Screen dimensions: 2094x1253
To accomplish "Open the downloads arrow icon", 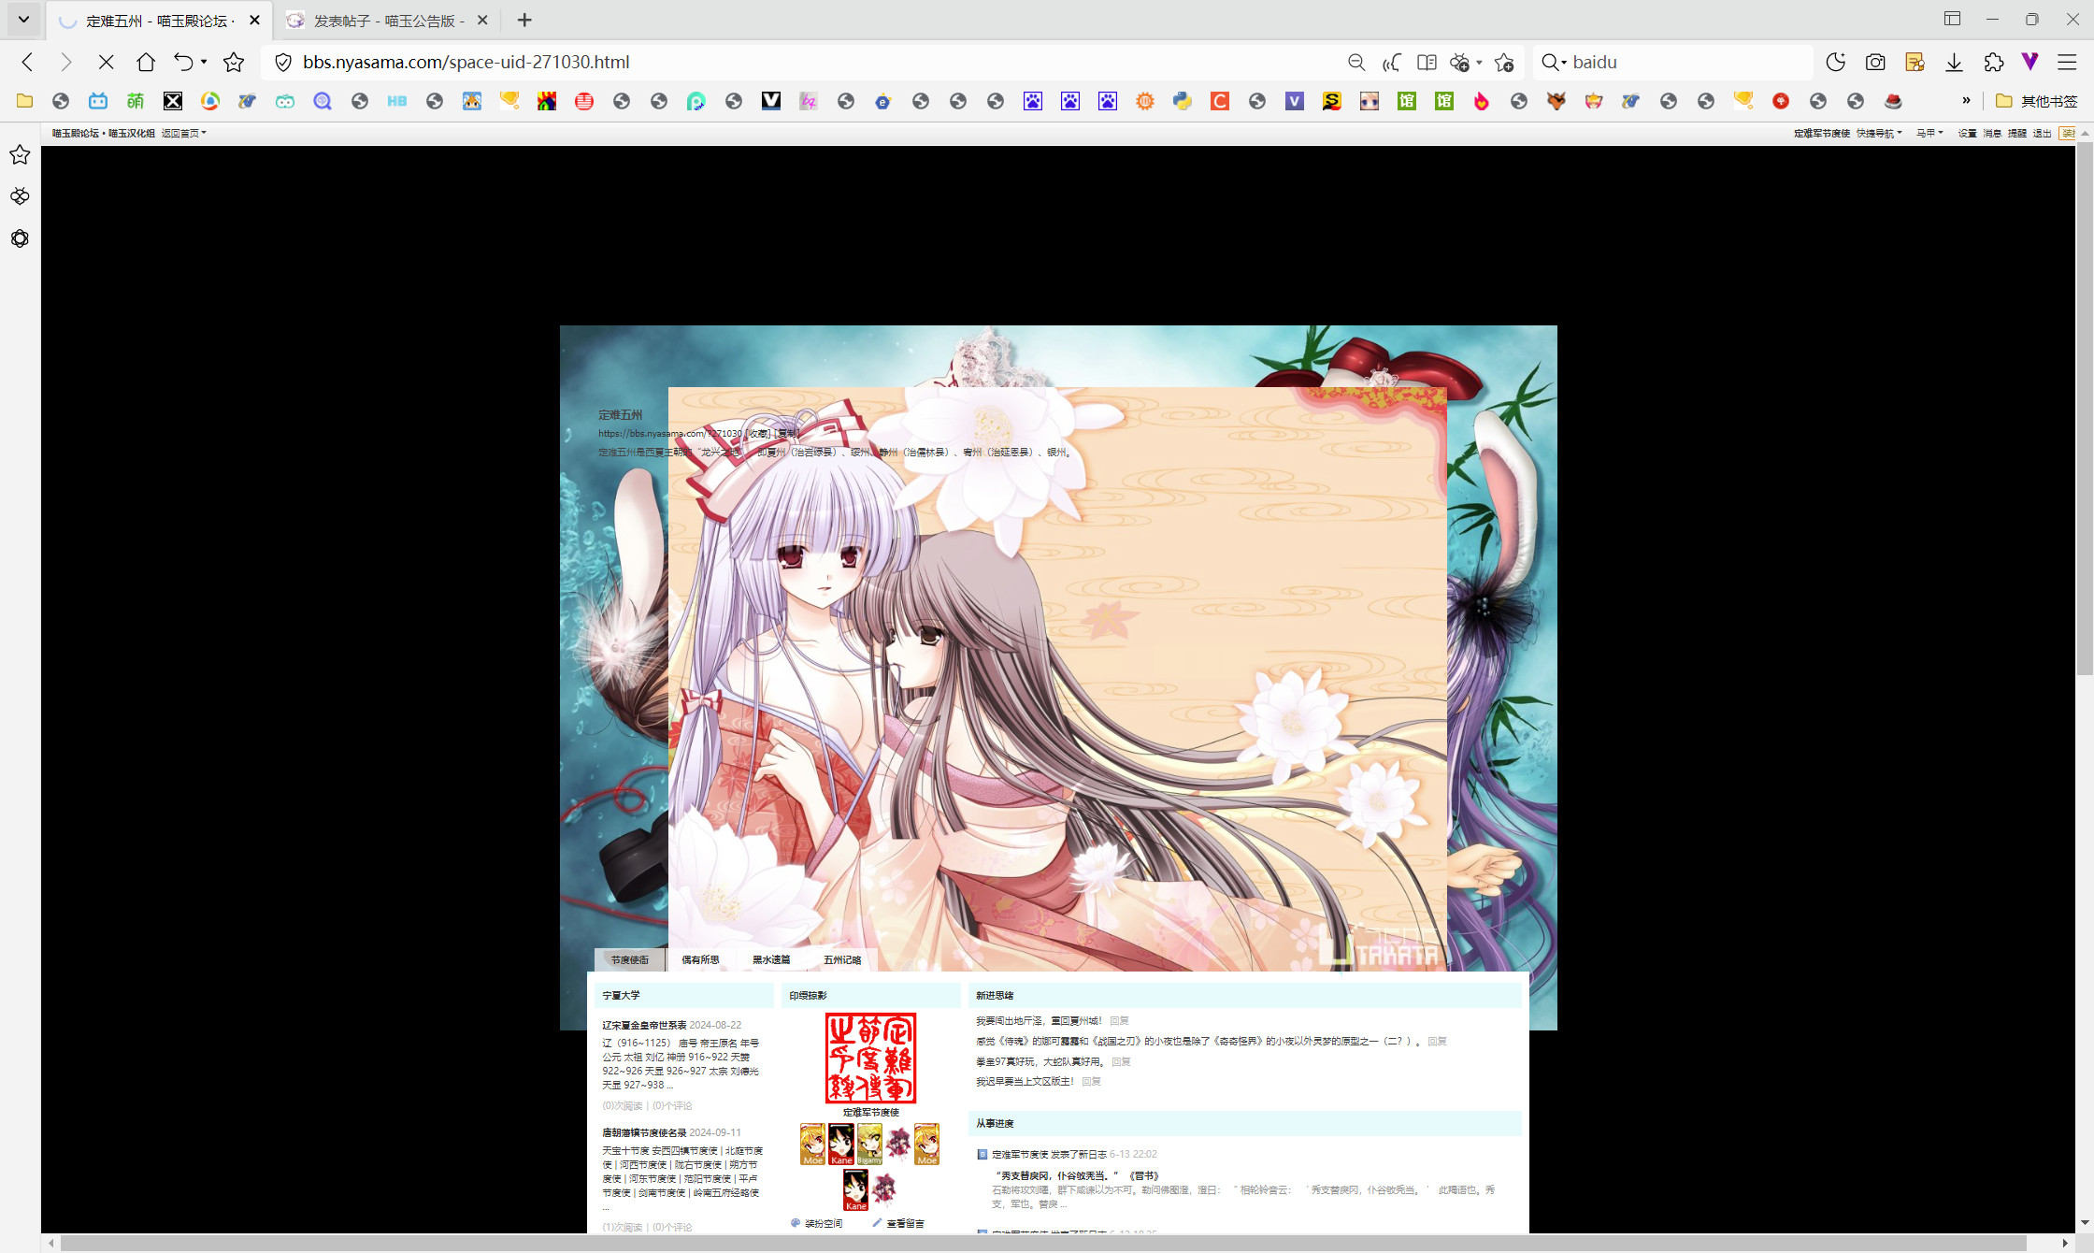I will (1954, 63).
